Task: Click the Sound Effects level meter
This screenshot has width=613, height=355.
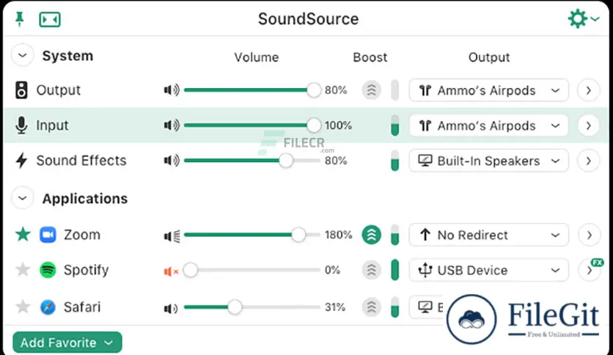Action: point(394,161)
